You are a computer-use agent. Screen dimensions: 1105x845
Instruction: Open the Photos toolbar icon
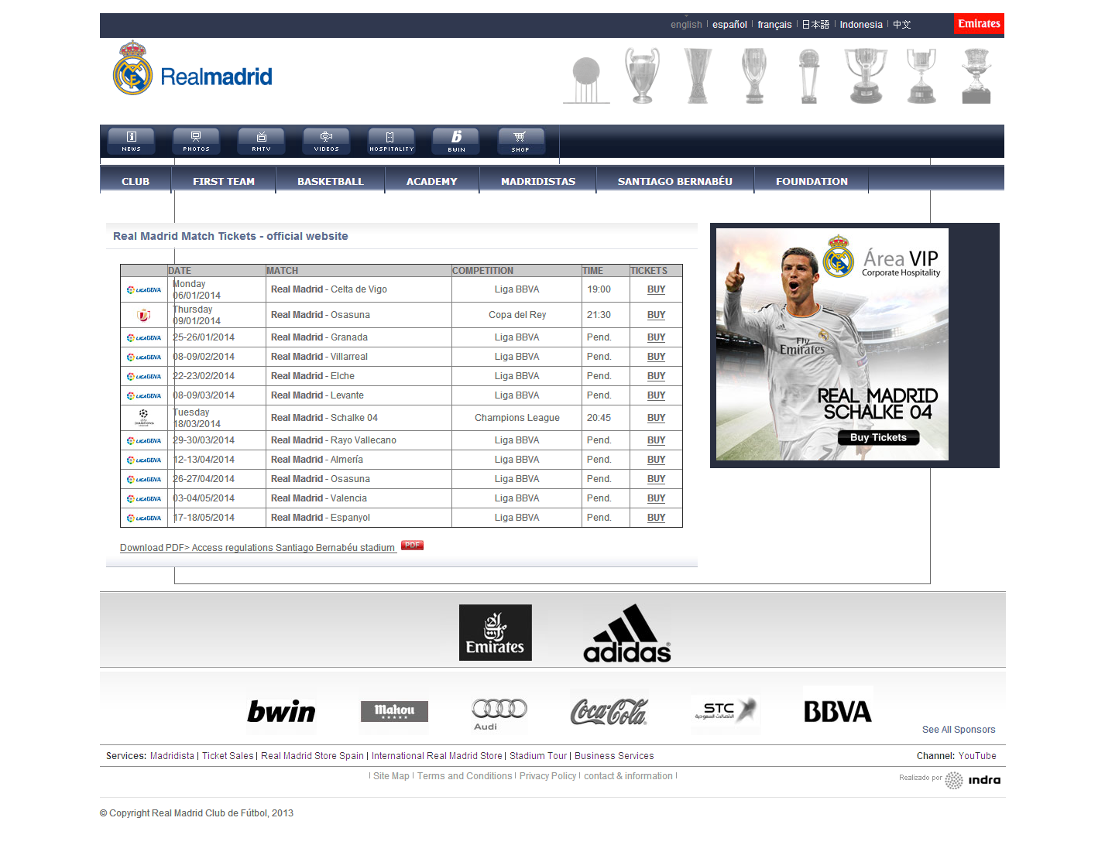pyautogui.click(x=196, y=141)
